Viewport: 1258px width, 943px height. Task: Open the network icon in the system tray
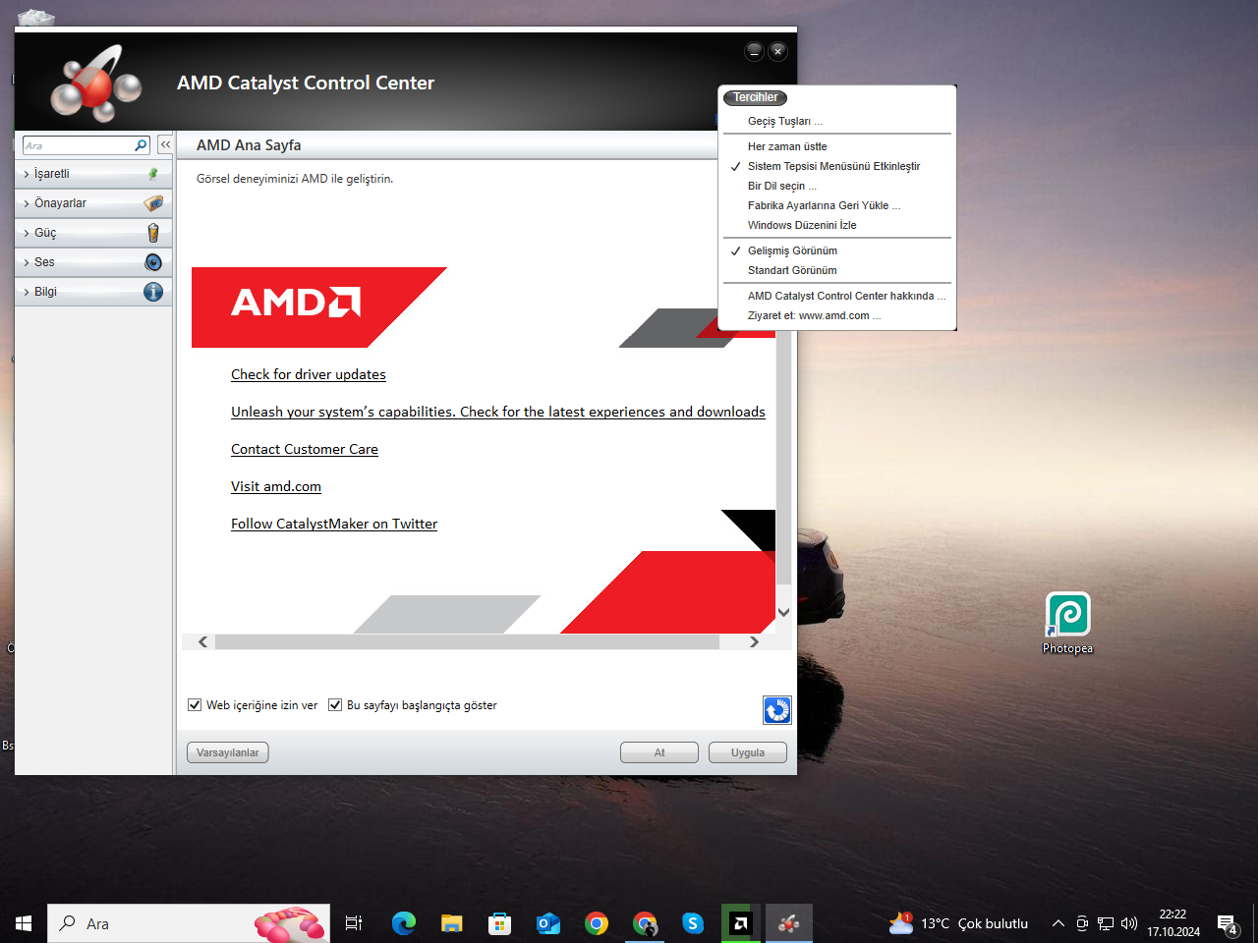pos(1106,923)
